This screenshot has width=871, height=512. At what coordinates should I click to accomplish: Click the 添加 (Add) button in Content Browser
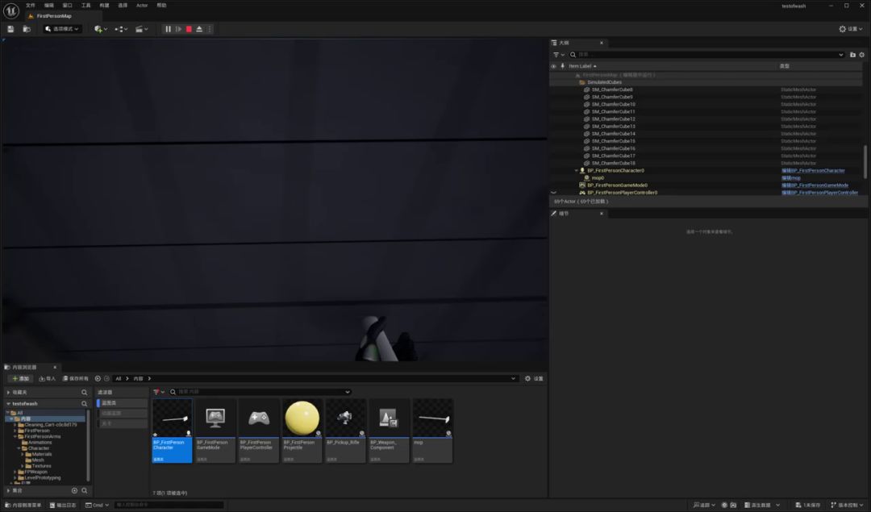[20, 378]
